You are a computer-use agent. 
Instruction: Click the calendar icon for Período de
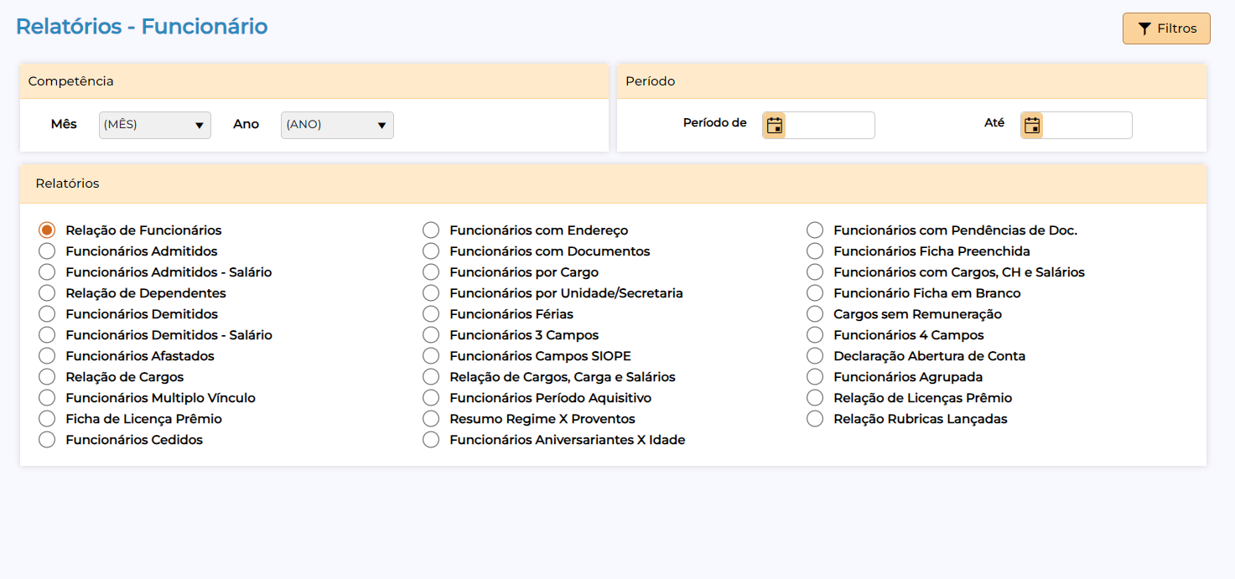774,126
